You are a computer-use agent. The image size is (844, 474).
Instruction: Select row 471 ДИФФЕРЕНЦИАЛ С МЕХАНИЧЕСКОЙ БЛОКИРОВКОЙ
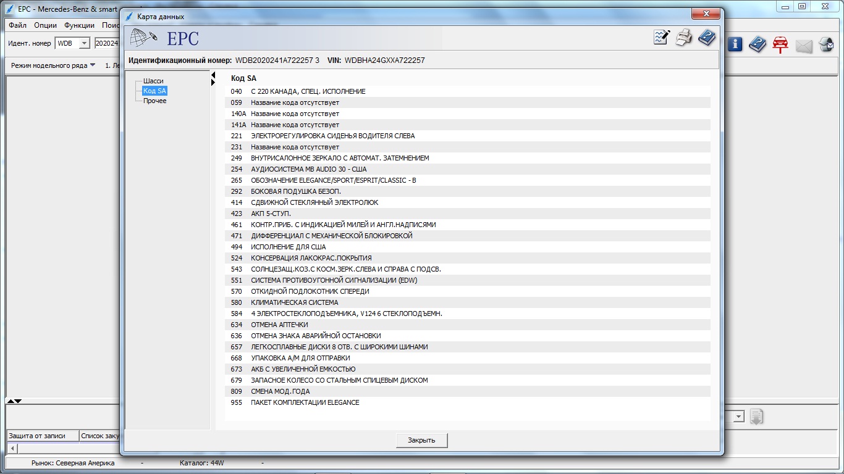coord(468,236)
